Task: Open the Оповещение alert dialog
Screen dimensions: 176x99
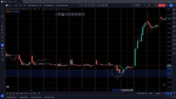Action: pos(49,5)
